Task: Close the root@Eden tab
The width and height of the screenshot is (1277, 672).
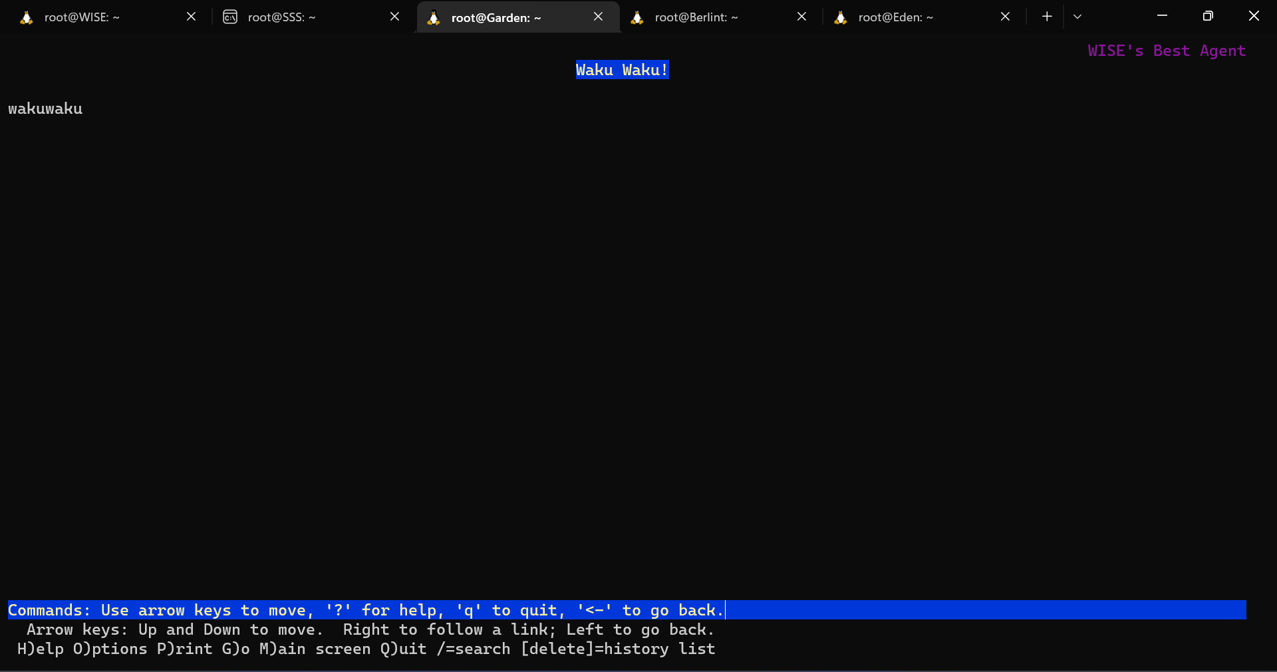Action: [1005, 17]
